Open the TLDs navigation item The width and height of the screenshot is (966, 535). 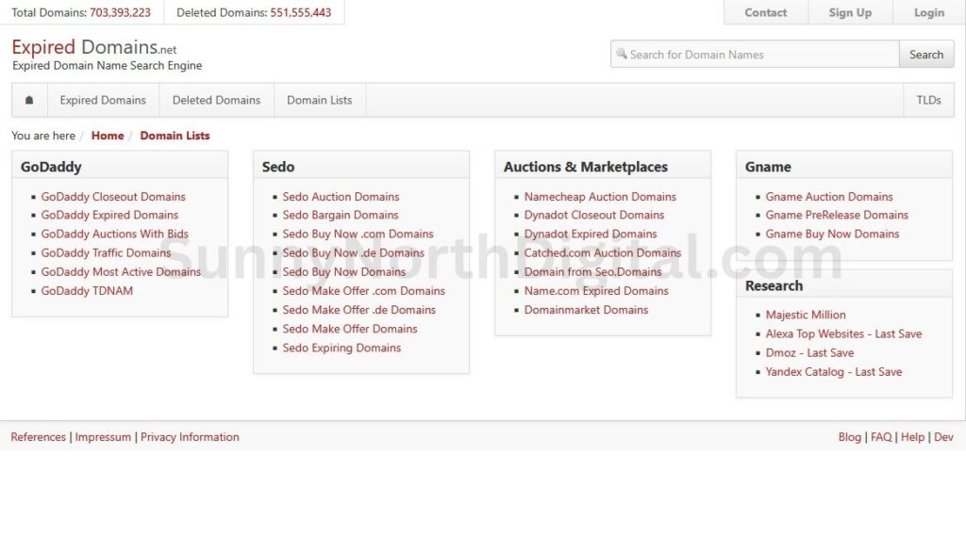928,100
